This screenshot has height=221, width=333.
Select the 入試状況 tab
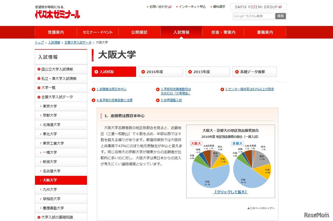click(x=114, y=72)
